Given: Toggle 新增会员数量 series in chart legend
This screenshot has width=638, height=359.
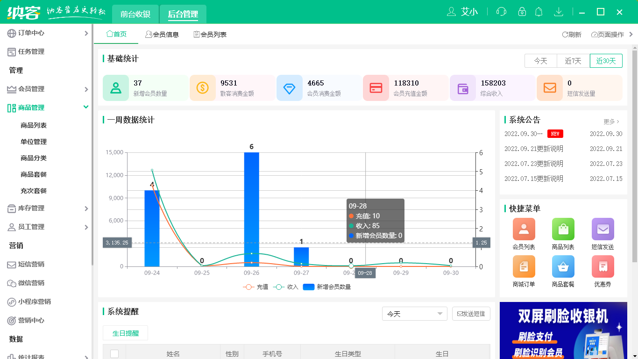Looking at the screenshot, I should pyautogui.click(x=327, y=287).
